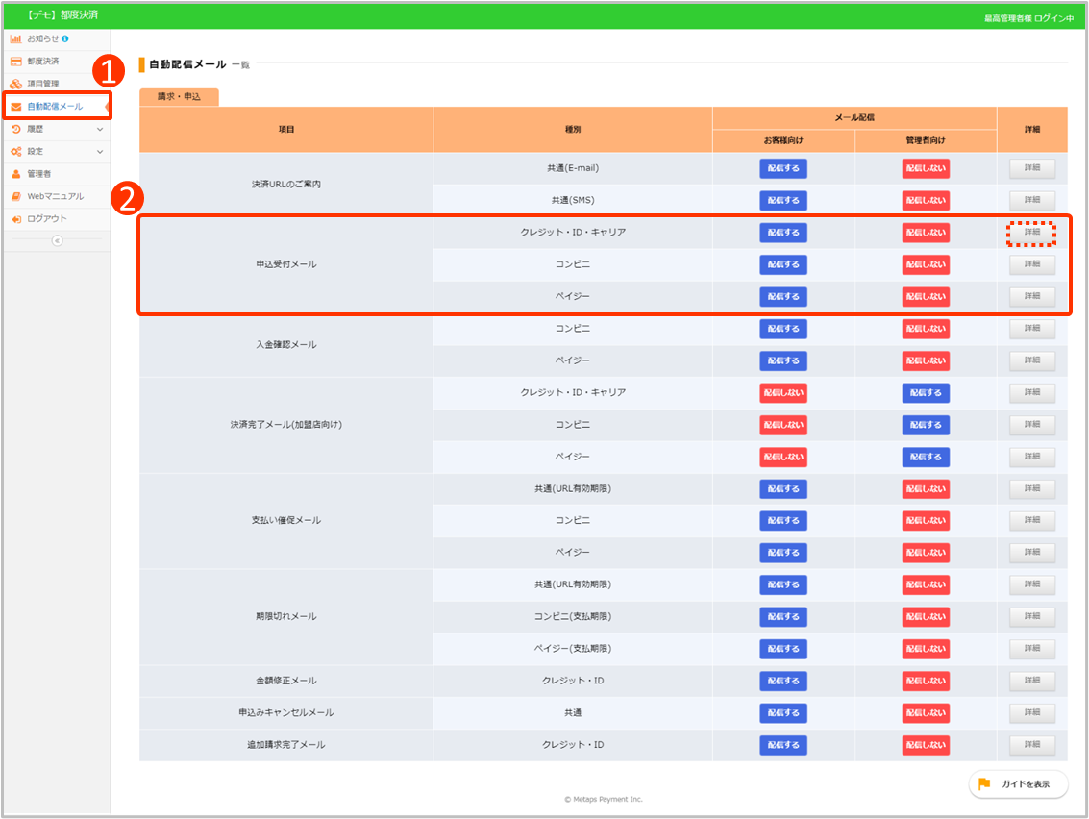Expand the 設定 sidebar submenu
The width and height of the screenshot is (1089, 819).
click(99, 151)
